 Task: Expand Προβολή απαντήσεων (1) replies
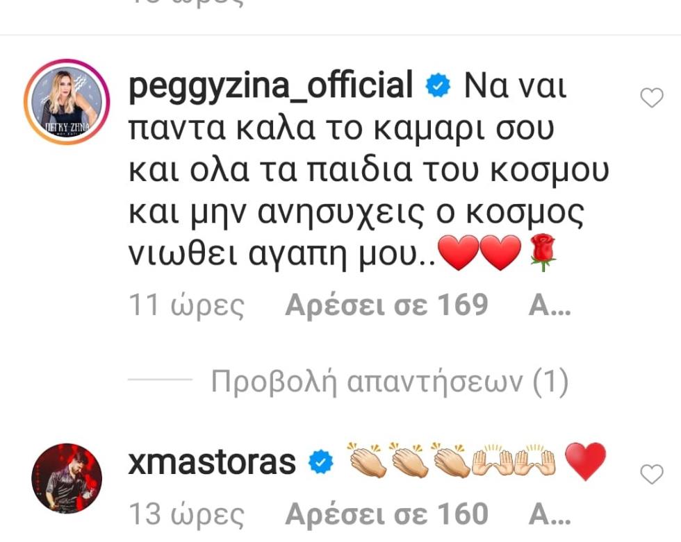point(390,382)
